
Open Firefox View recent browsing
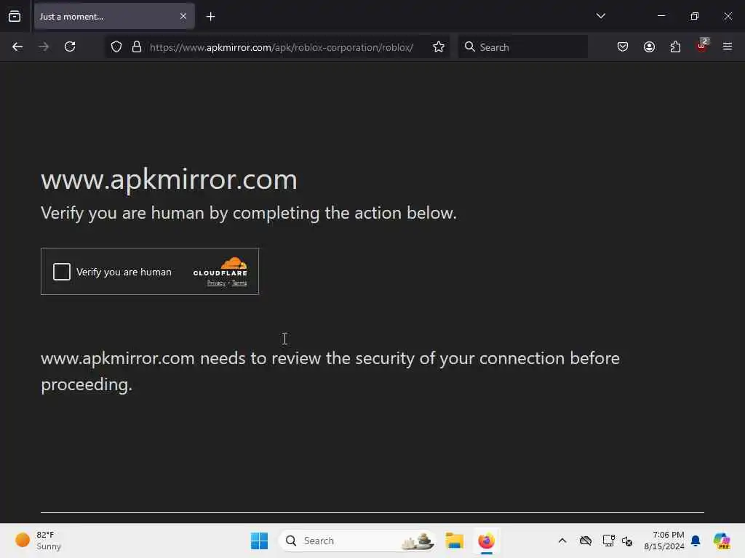[15, 17]
